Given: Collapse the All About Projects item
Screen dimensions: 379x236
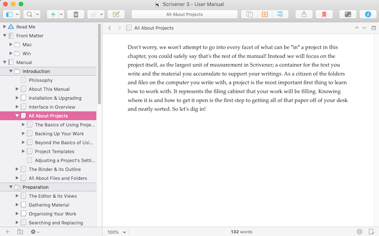Looking at the screenshot, I should coord(17,116).
